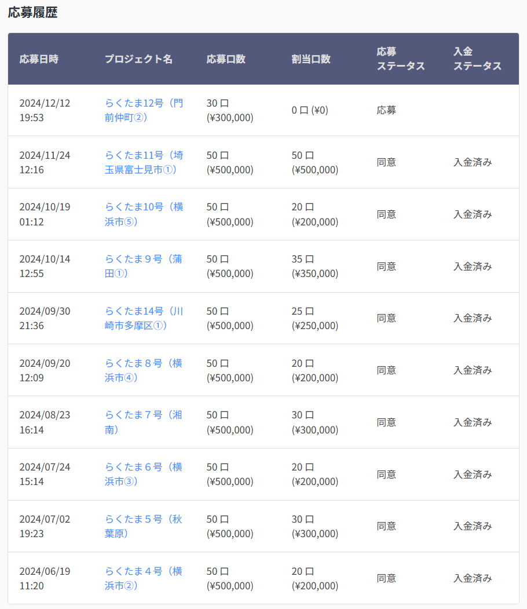Select the date 2024/09/30 21:36
Viewport: 527px width, 609px height.
[45, 319]
